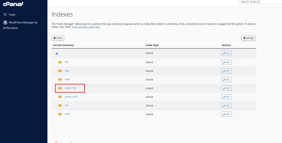Click Edit for the tmp folder
Viewport: 282px width, 143px height.
point(226,114)
